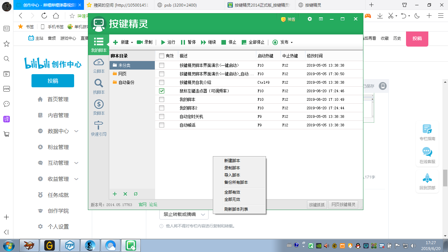
Task: Check box for 我的脚本 row
Action: (x=162, y=99)
